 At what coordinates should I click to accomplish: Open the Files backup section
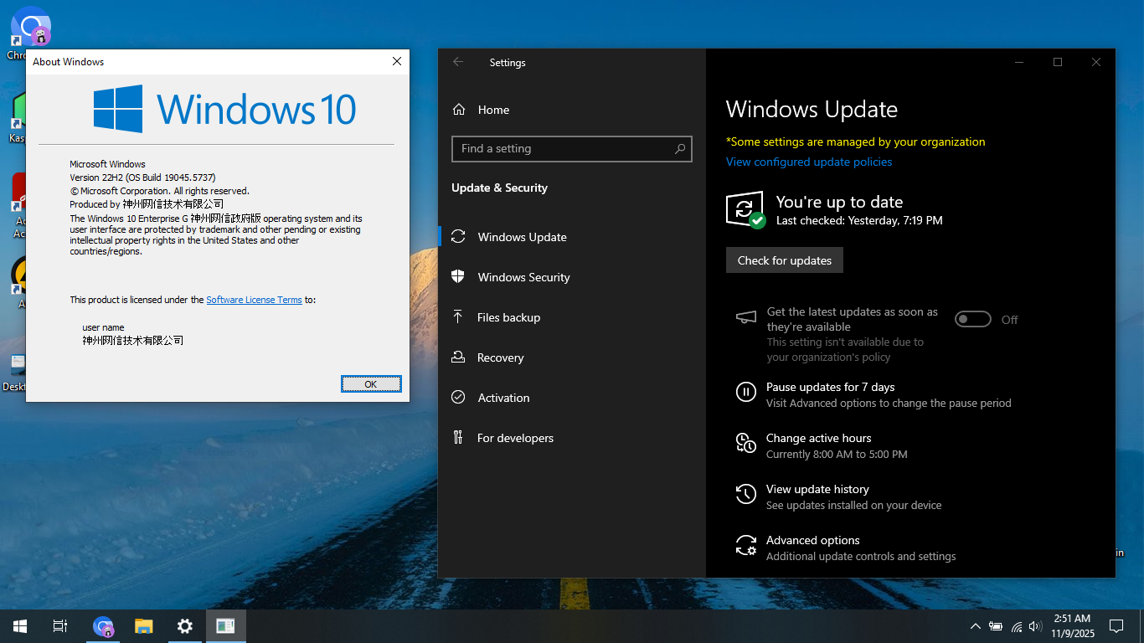click(508, 317)
